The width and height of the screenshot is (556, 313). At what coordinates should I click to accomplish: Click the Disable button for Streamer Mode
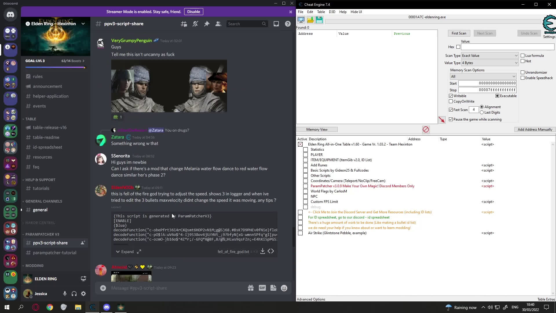point(193,12)
